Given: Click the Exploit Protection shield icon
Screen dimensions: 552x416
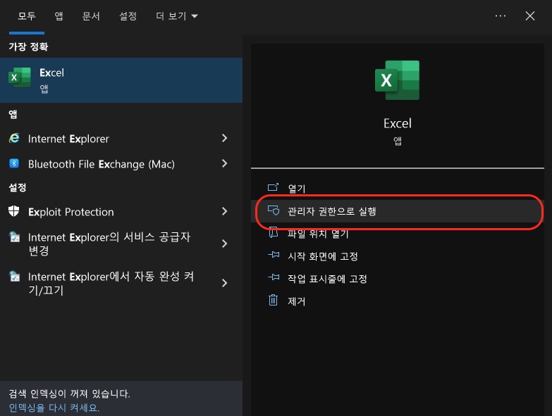Looking at the screenshot, I should tap(13, 211).
